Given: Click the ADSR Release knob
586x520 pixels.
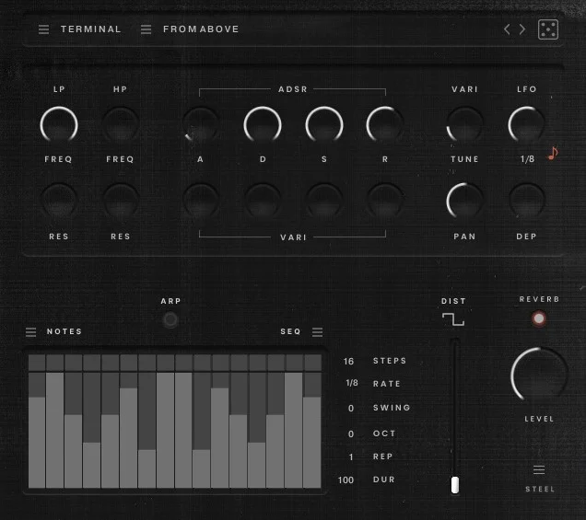Looking at the screenshot, I should pyautogui.click(x=385, y=124).
